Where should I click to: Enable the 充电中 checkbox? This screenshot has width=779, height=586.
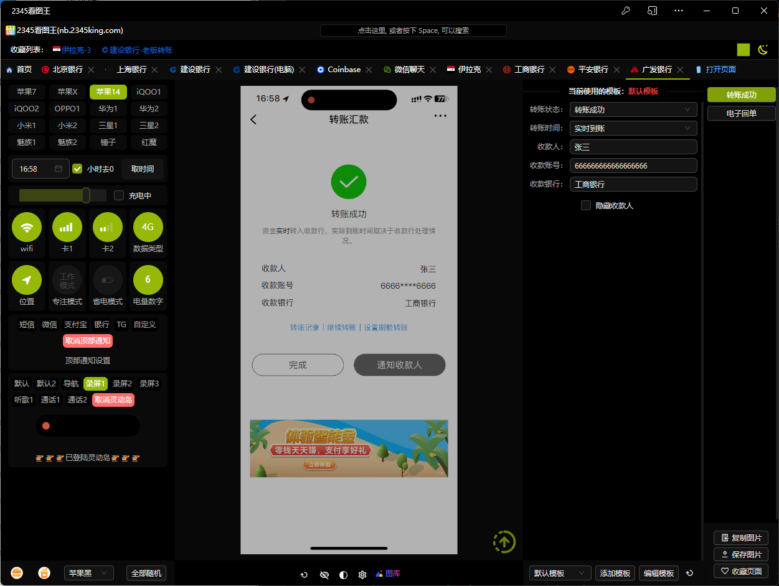(x=119, y=195)
